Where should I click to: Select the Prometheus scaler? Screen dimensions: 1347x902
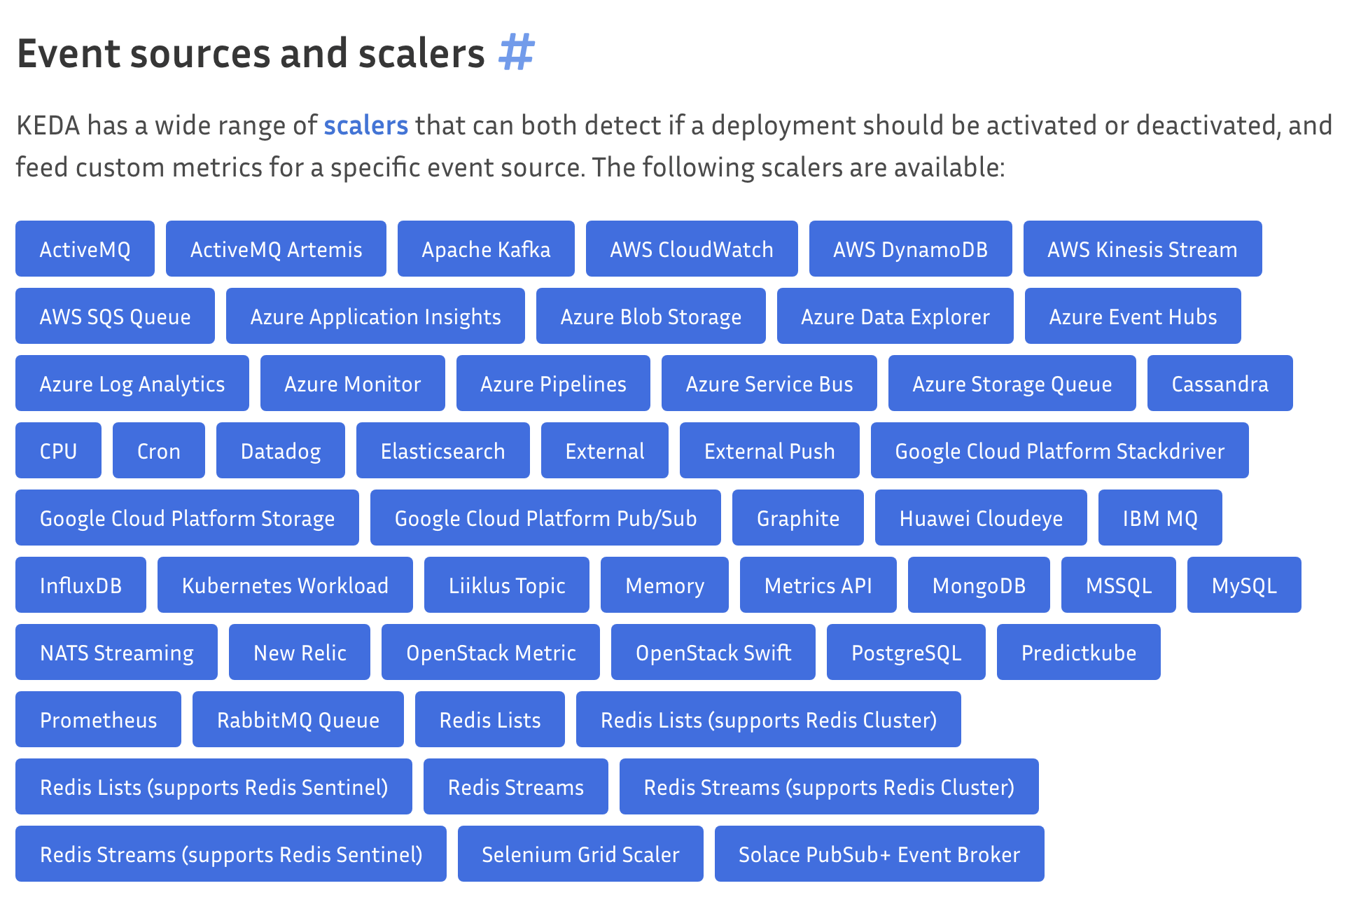click(98, 719)
